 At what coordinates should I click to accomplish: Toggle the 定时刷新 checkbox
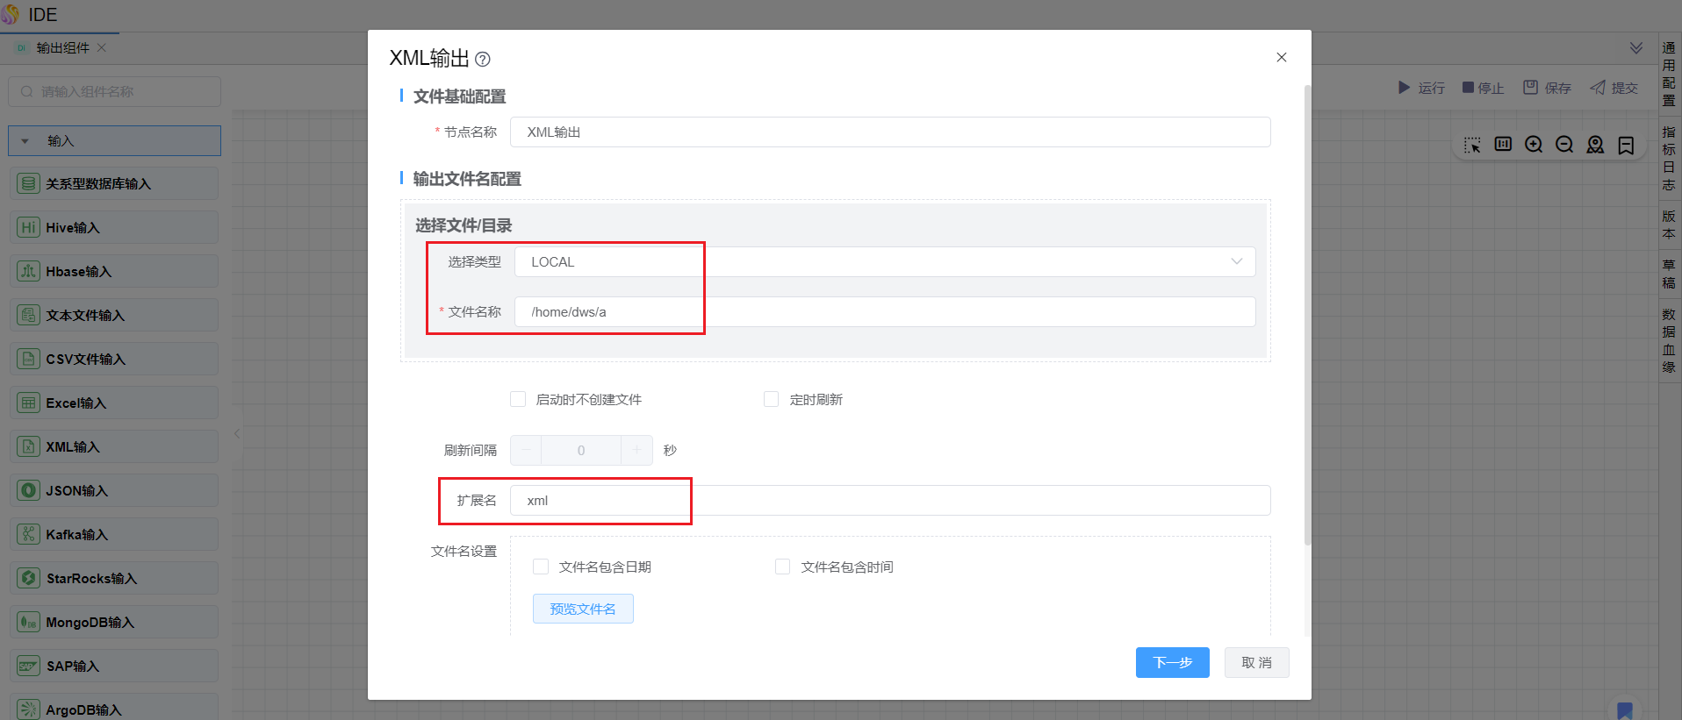(772, 400)
